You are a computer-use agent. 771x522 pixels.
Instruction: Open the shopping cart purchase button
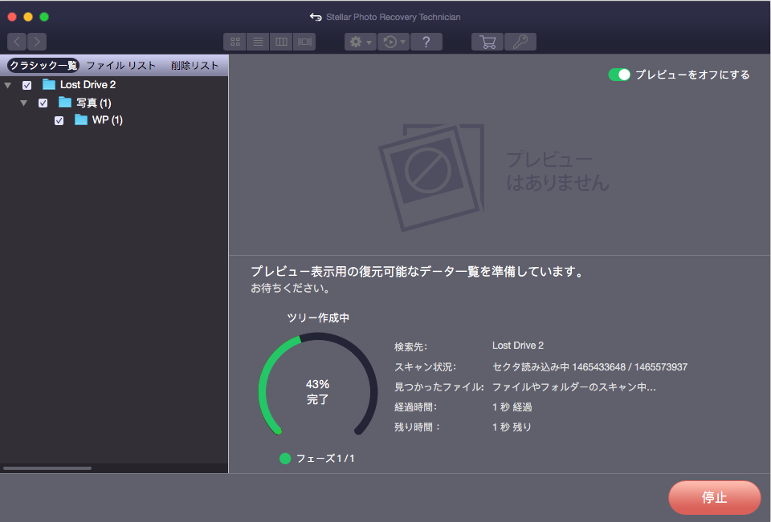(487, 42)
